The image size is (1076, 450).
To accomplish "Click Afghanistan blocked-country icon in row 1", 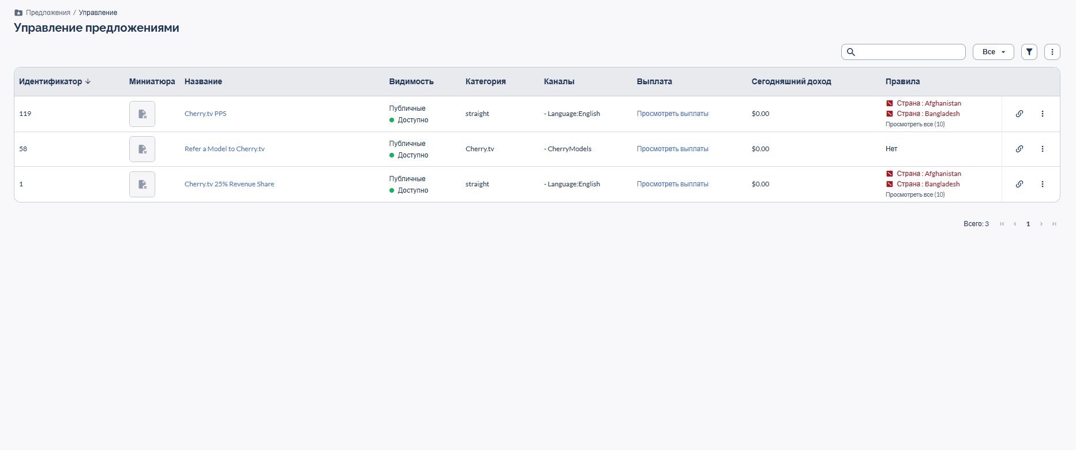I will pyautogui.click(x=890, y=174).
